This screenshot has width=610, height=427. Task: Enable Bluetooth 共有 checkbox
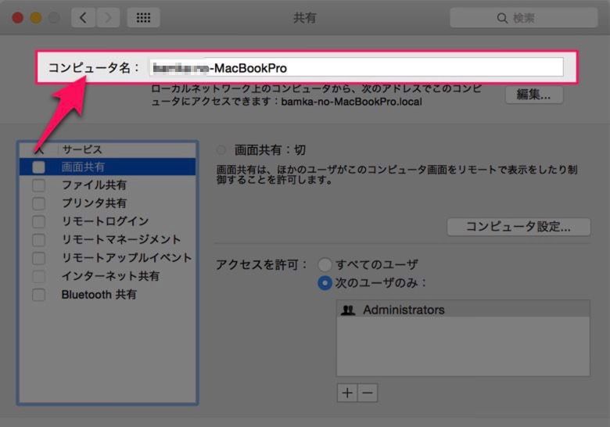point(38,295)
